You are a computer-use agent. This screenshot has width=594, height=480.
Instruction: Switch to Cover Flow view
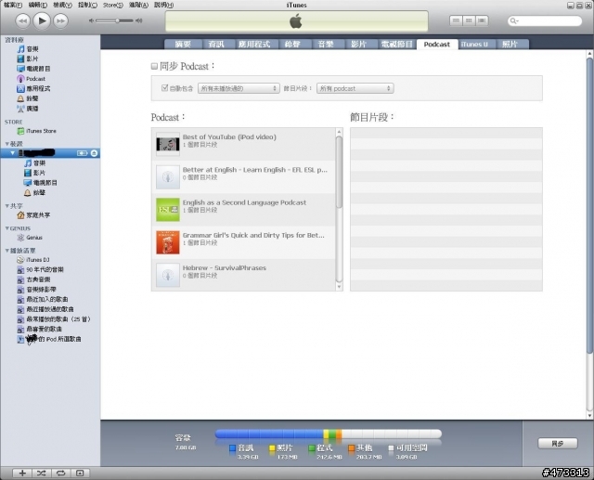coord(482,20)
